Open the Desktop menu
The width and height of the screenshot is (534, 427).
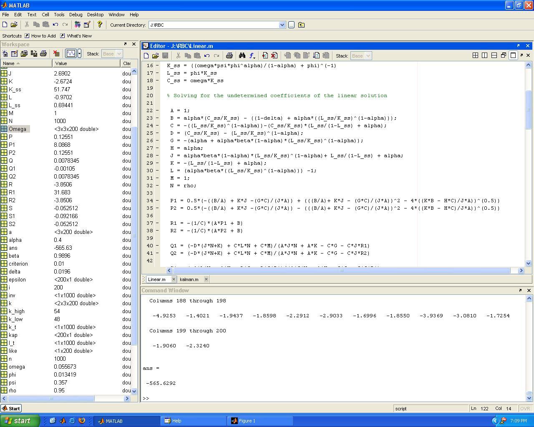click(96, 15)
